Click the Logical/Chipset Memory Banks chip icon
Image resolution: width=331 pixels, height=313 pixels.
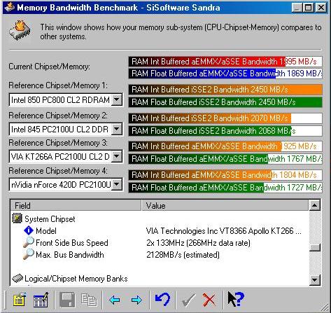point(17,278)
